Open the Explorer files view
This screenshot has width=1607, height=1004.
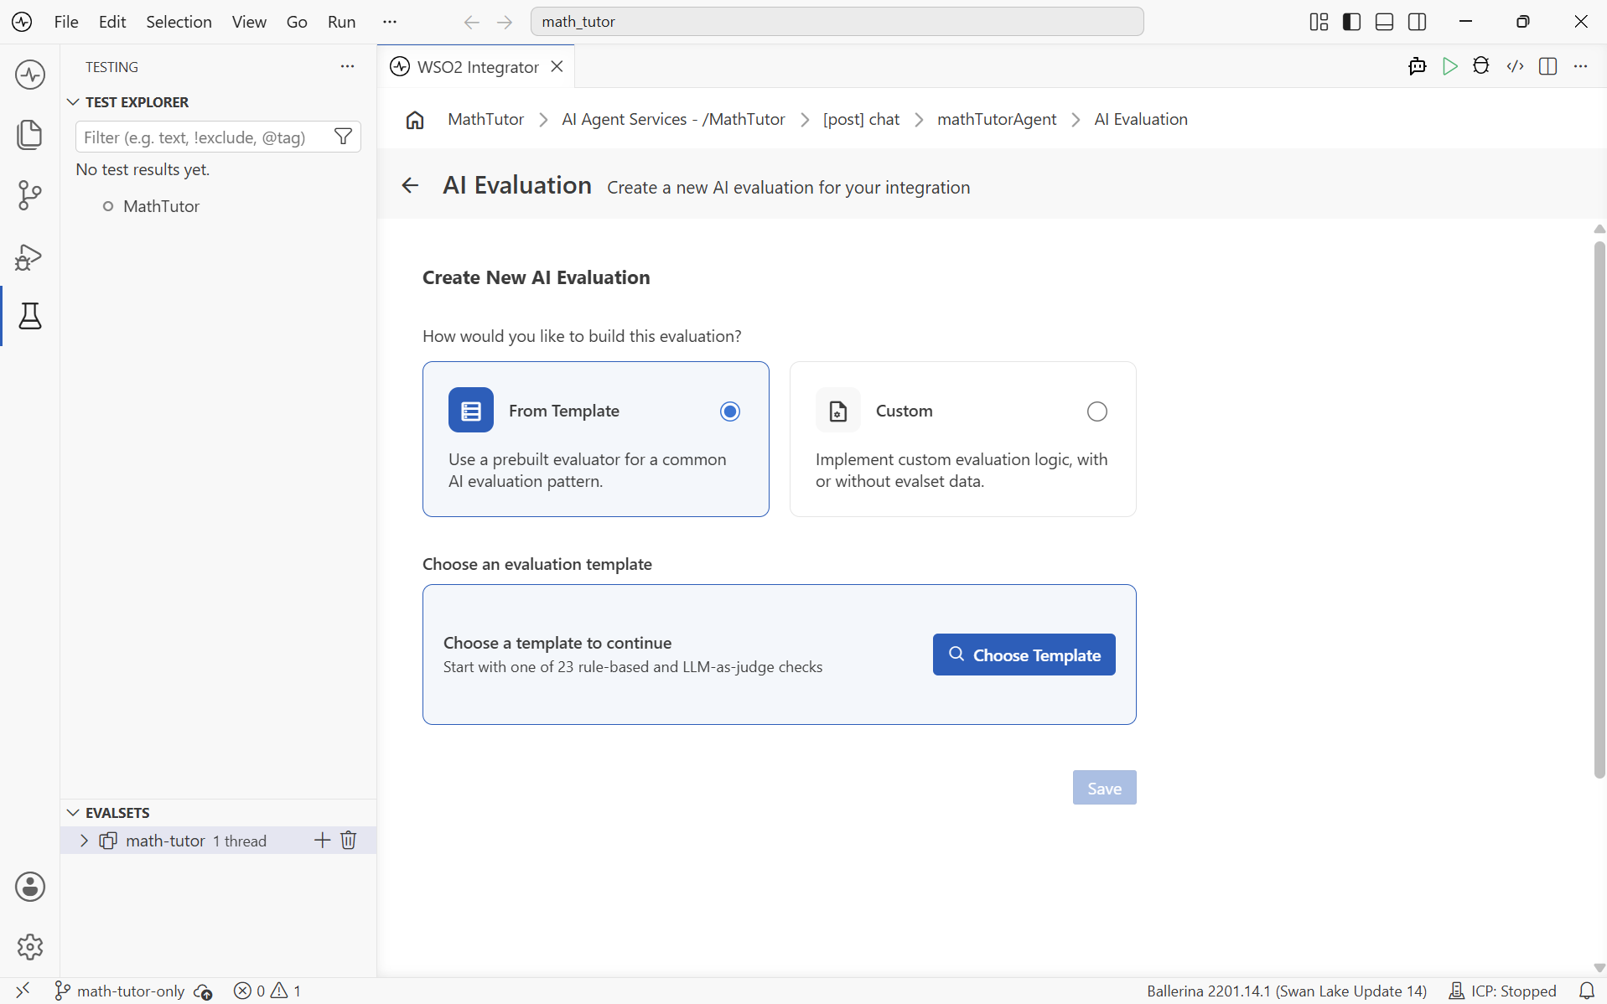[30, 134]
